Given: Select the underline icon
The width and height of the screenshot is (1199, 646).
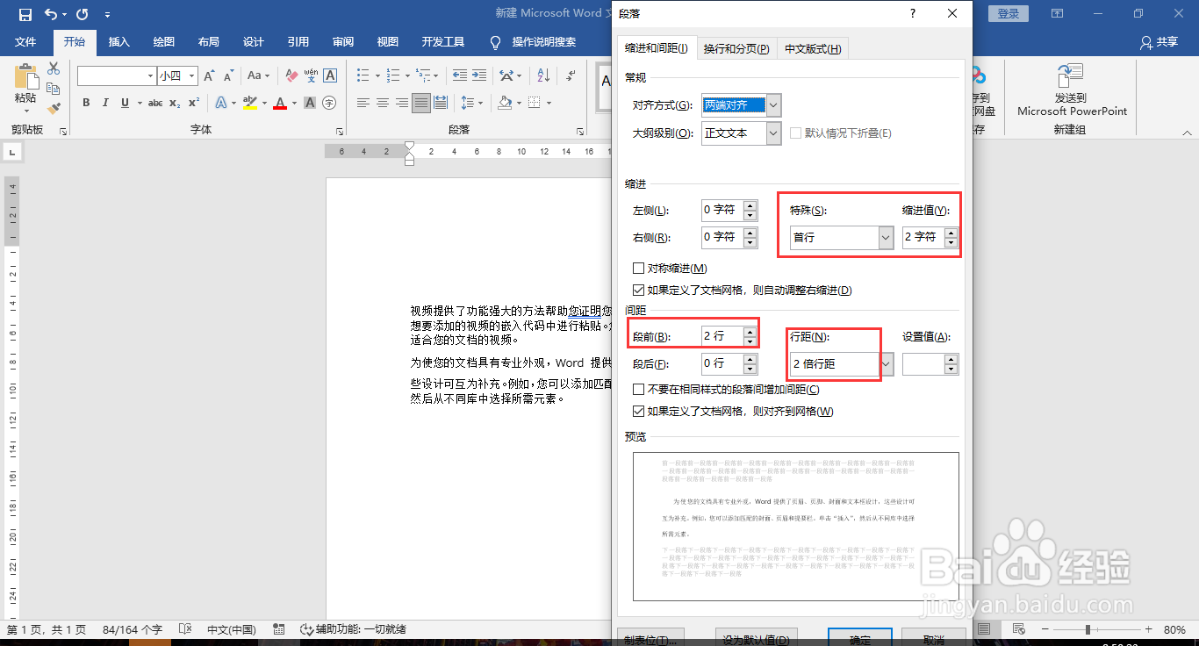Looking at the screenshot, I should [x=123, y=103].
